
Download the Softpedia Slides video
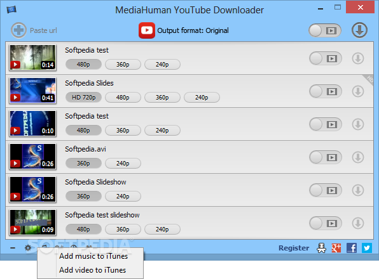coord(358,91)
